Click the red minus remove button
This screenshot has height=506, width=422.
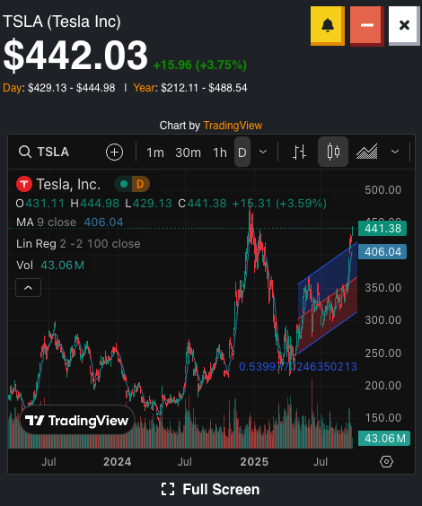pos(367,25)
